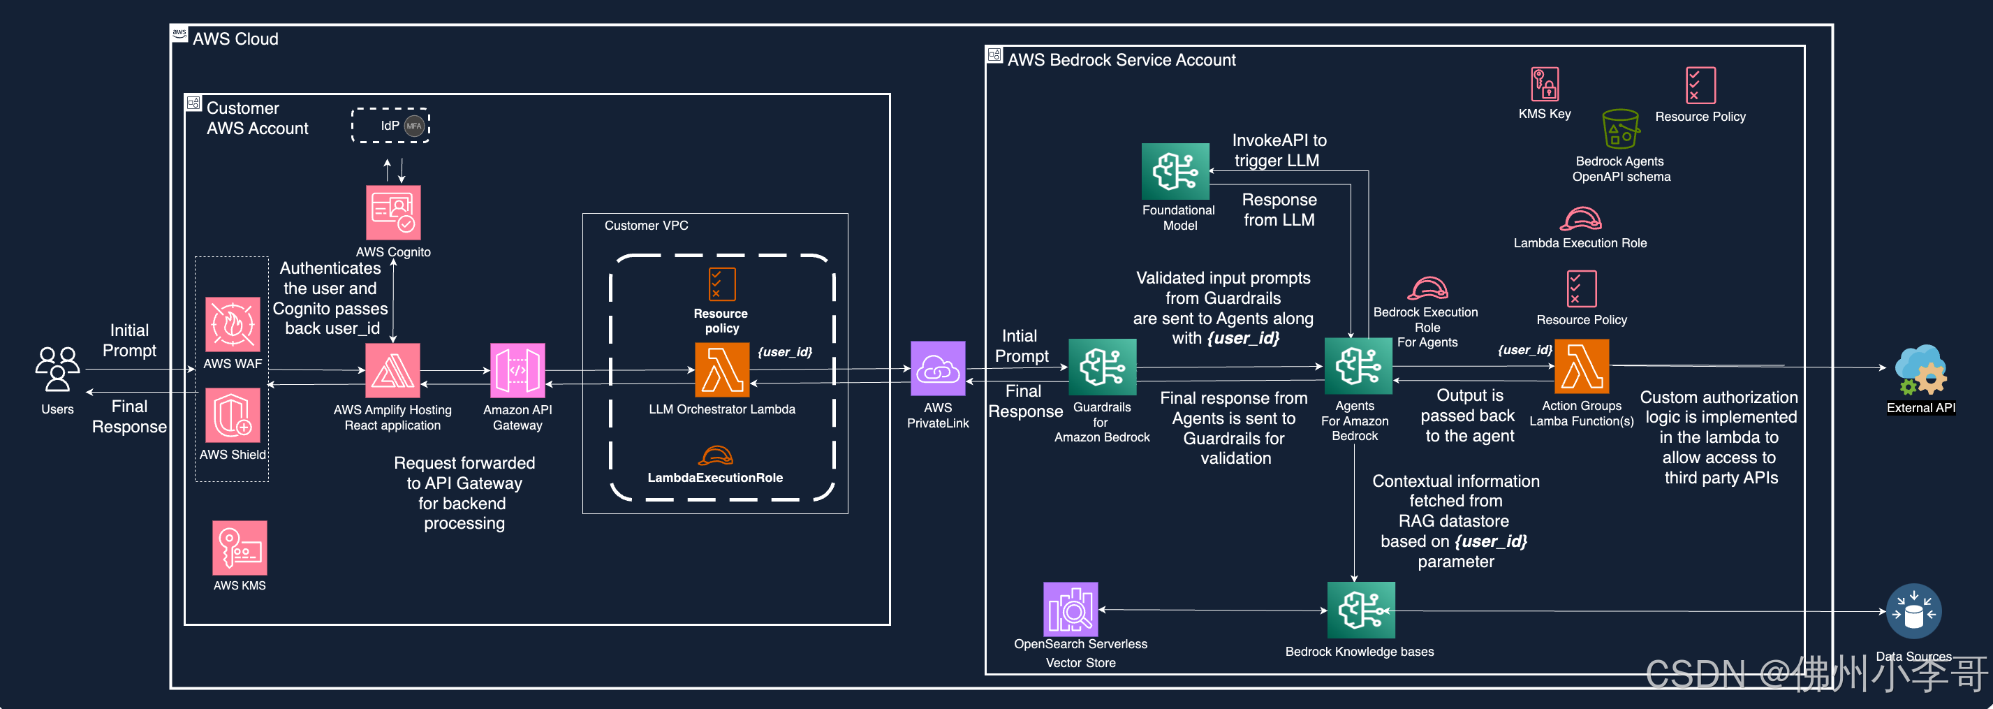Click the {user_id} label by Action Groups Lambda

pos(1525,350)
